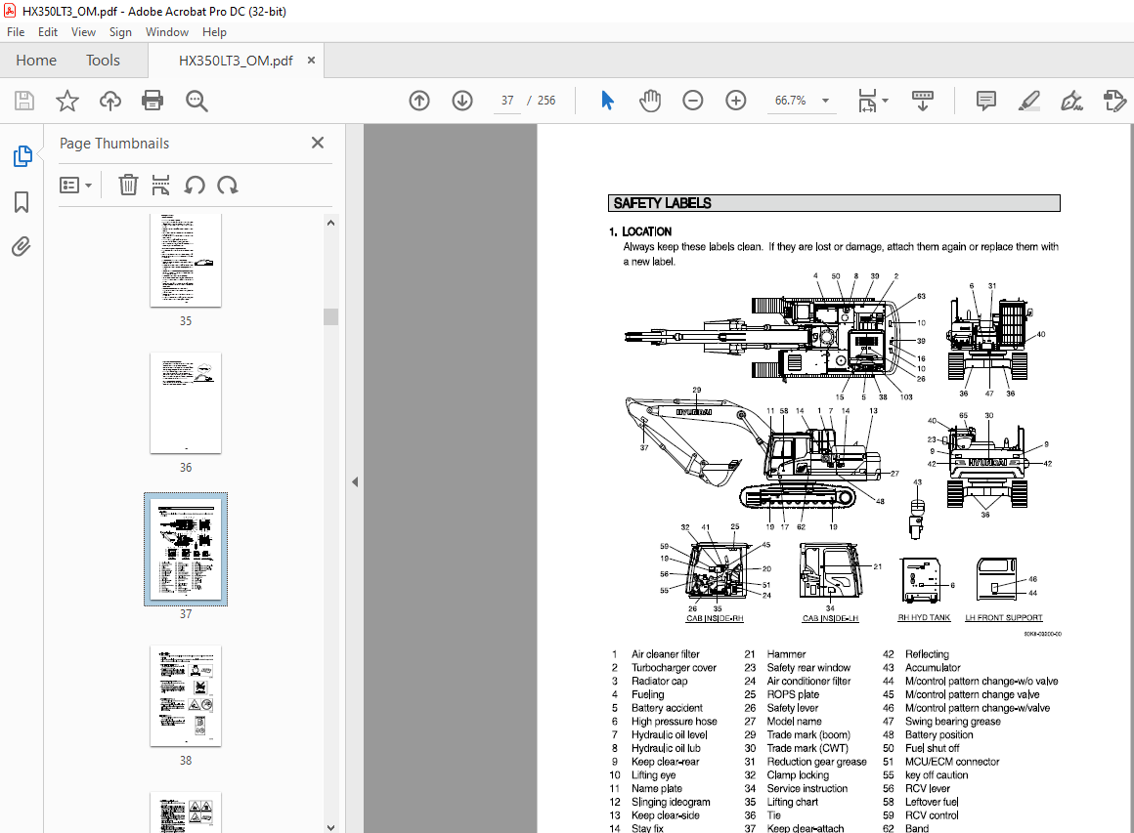Click the SAFETY LABELS heading text

coord(663,204)
